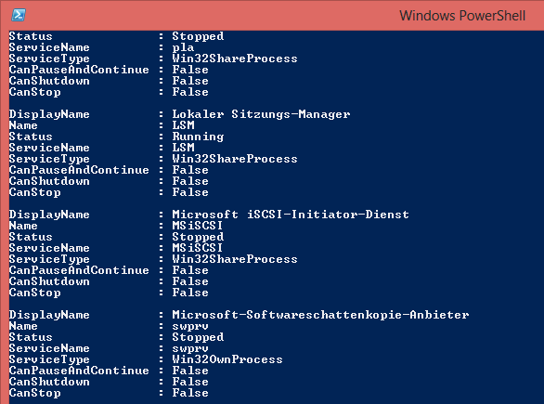Click the CanPauseAndContinue label in LSM block

79,170
